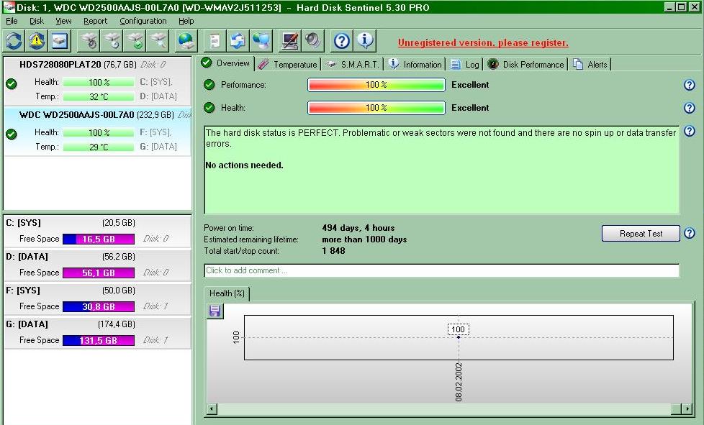Click the blue info bubble toolbar icon
The image size is (704, 425).
[x=365, y=41]
